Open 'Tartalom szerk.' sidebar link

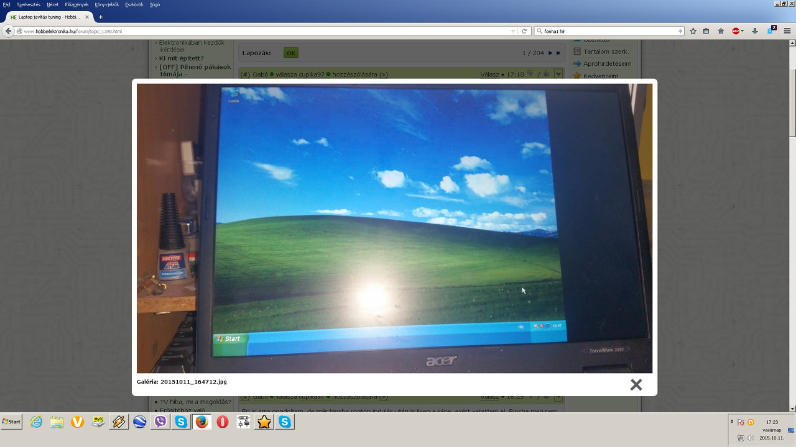(606, 52)
